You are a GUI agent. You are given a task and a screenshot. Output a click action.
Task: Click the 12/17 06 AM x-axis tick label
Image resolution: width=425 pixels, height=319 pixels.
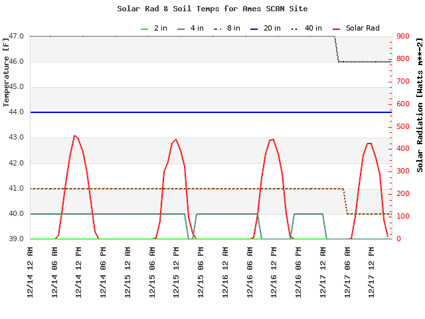(347, 272)
